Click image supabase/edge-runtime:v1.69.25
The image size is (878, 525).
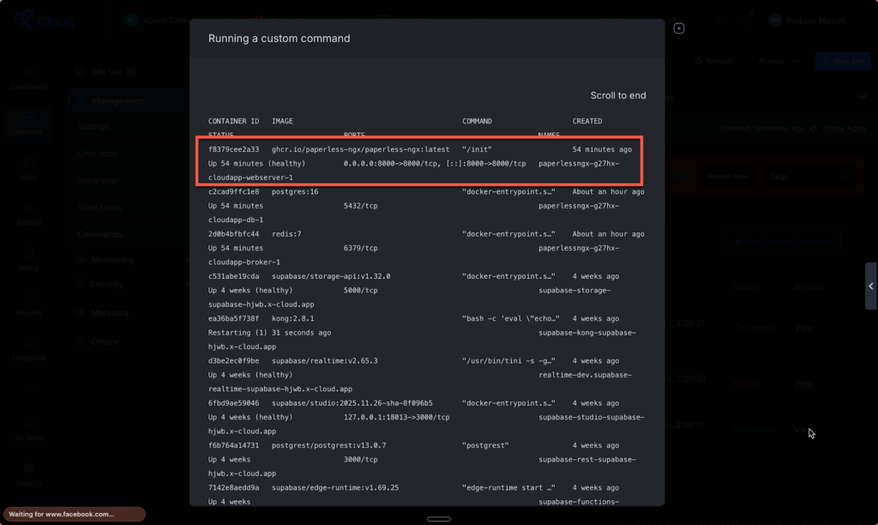335,488
